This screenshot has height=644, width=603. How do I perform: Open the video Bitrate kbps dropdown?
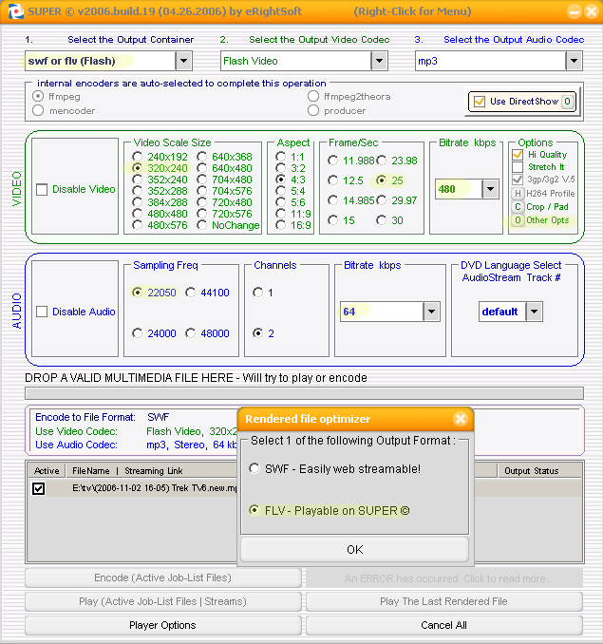pyautogui.click(x=490, y=189)
